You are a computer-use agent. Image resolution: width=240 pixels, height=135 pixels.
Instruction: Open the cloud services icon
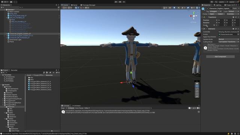tap(11, 2)
